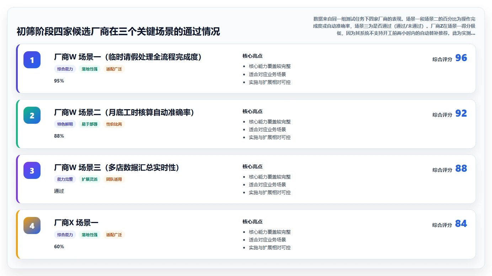Click the number 1 rank badge

coord(32,60)
